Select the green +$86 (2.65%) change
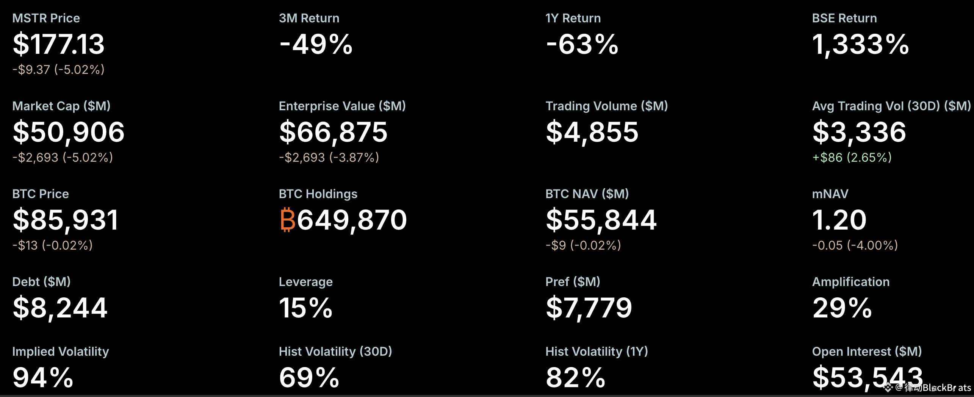The image size is (974, 397). pos(852,157)
